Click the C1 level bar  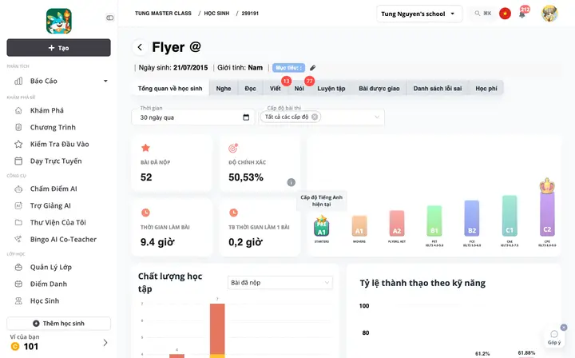(x=510, y=216)
